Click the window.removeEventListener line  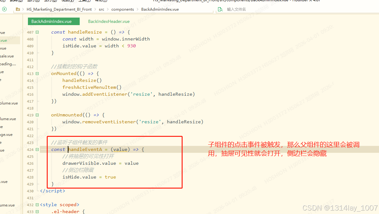pyautogui.click(x=133, y=122)
